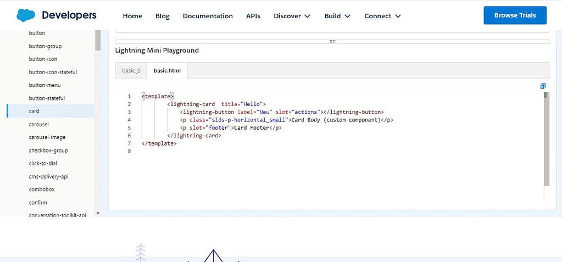Select button-icon in the component list
The height and width of the screenshot is (262, 562).
point(43,59)
